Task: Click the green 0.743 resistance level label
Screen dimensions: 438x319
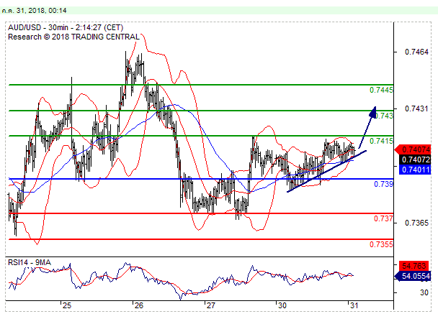Action: tap(383, 116)
